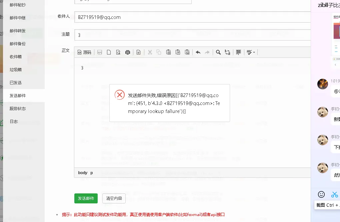Open 日志 in the sidebar
The image size is (340, 222).
pyautogui.click(x=14, y=122)
